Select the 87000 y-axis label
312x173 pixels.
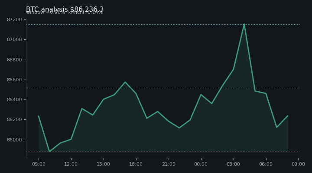point(14,39)
